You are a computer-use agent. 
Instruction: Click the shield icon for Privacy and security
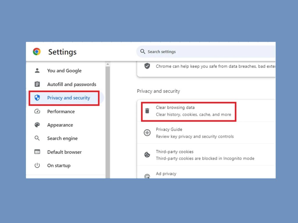point(37,98)
